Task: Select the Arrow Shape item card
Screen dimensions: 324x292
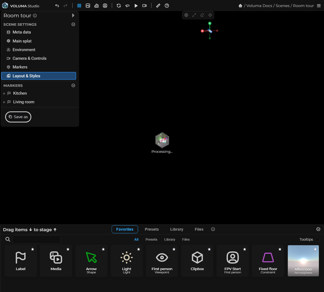Action: [x=91, y=261]
